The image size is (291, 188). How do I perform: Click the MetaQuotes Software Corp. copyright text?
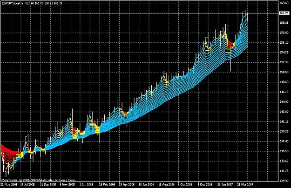click(39, 180)
